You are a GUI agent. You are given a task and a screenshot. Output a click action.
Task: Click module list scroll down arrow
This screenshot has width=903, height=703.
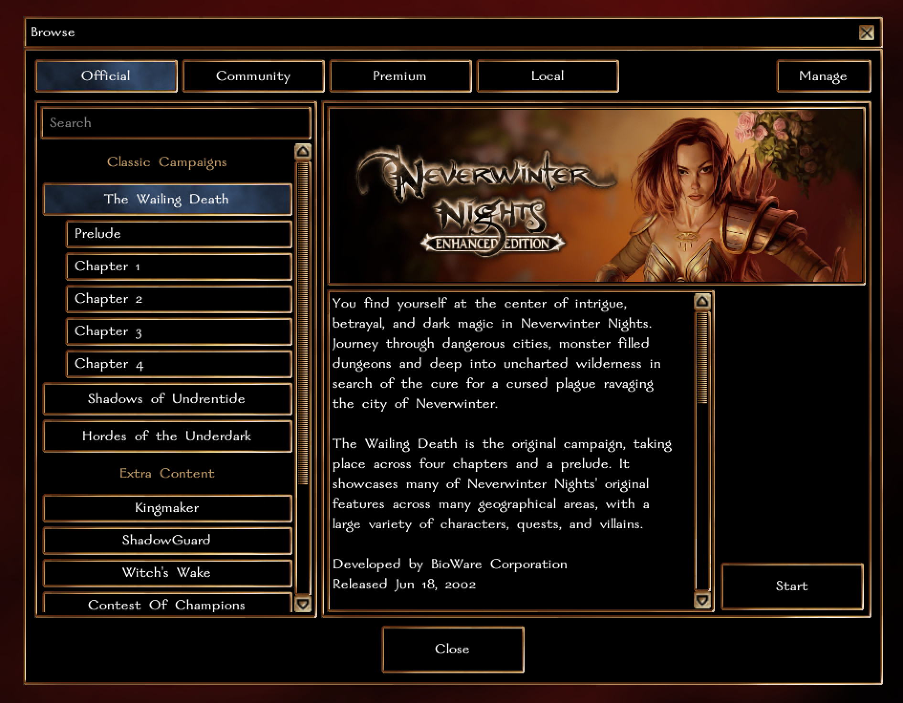(303, 603)
